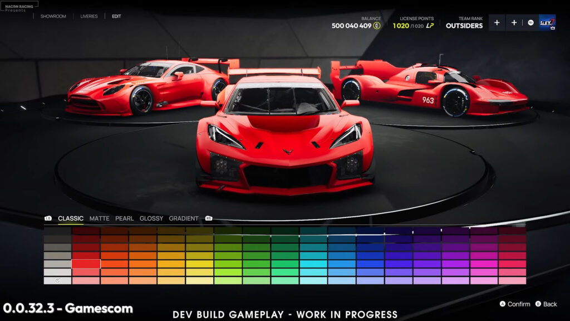Viewport: 570px width, 321px height.
Task: Choose the white swatch with checkmark
Action: coord(57,281)
